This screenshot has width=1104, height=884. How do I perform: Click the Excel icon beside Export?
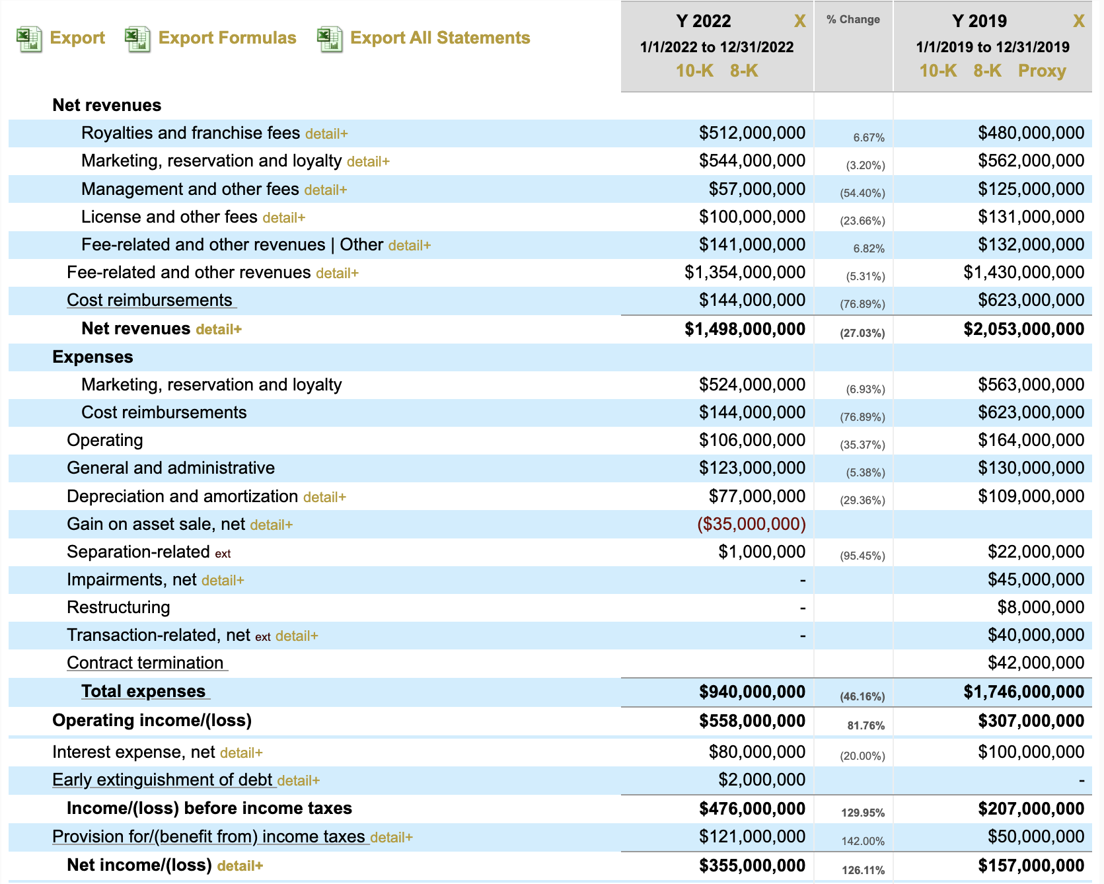click(29, 38)
